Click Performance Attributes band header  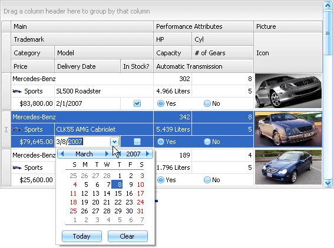[203, 26]
